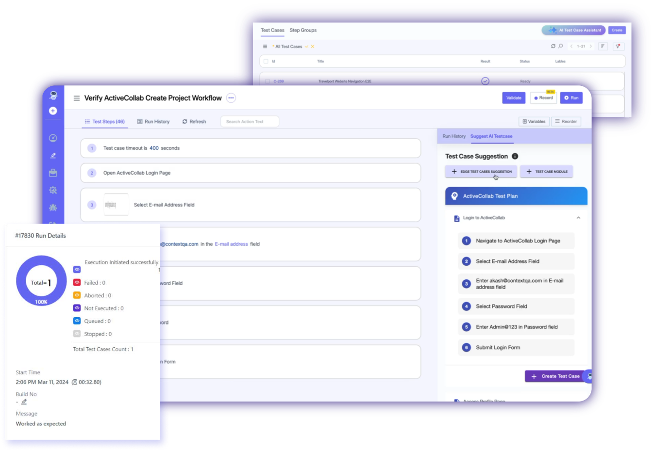Toggle Execution Initiated eye in Run Details
Viewport: 654px width, 451px height.
pos(77,269)
